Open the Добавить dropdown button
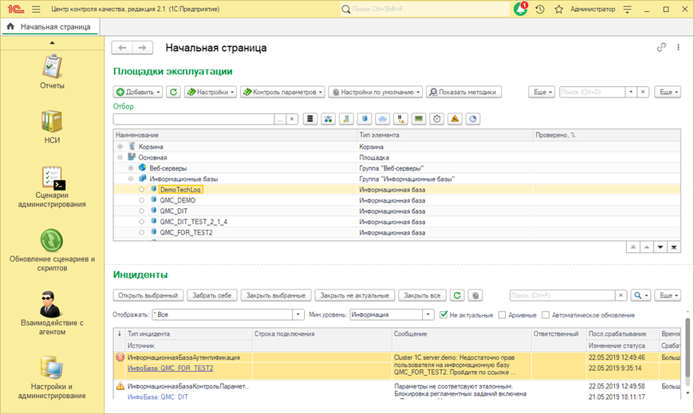 tap(139, 92)
